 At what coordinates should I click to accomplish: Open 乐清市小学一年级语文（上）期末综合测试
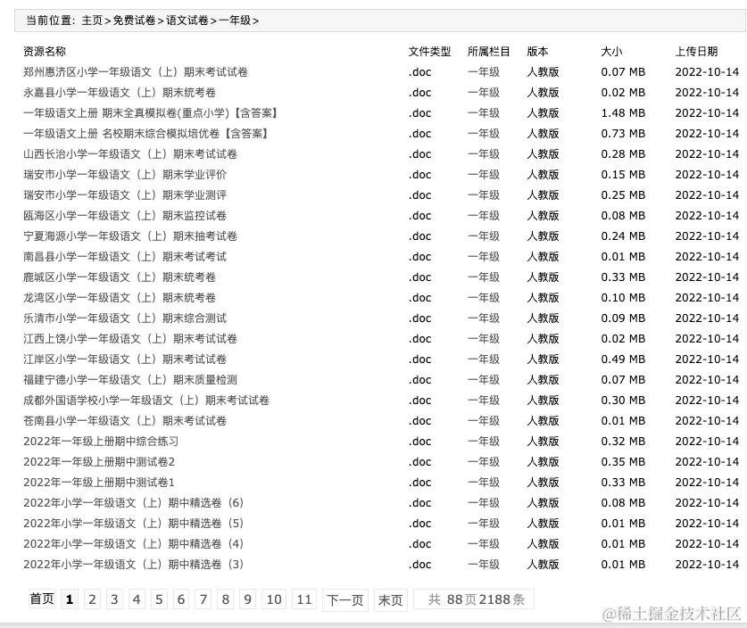[x=125, y=318]
